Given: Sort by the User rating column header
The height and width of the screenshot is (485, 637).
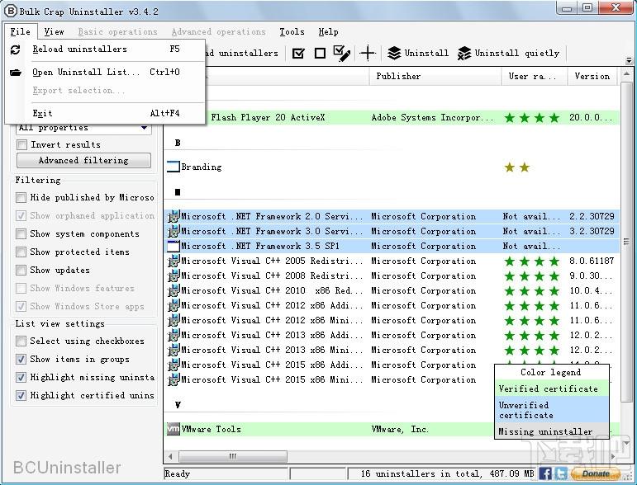Looking at the screenshot, I should [x=535, y=76].
